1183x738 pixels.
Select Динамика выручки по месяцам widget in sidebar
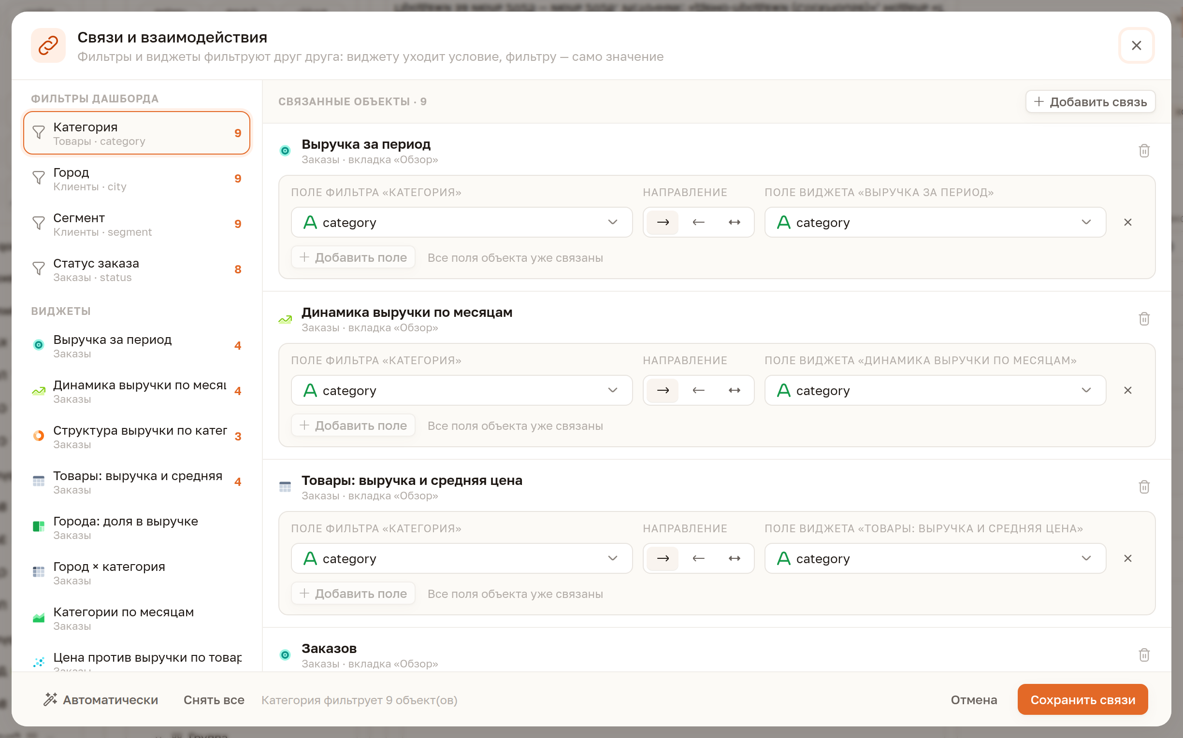[x=137, y=391]
